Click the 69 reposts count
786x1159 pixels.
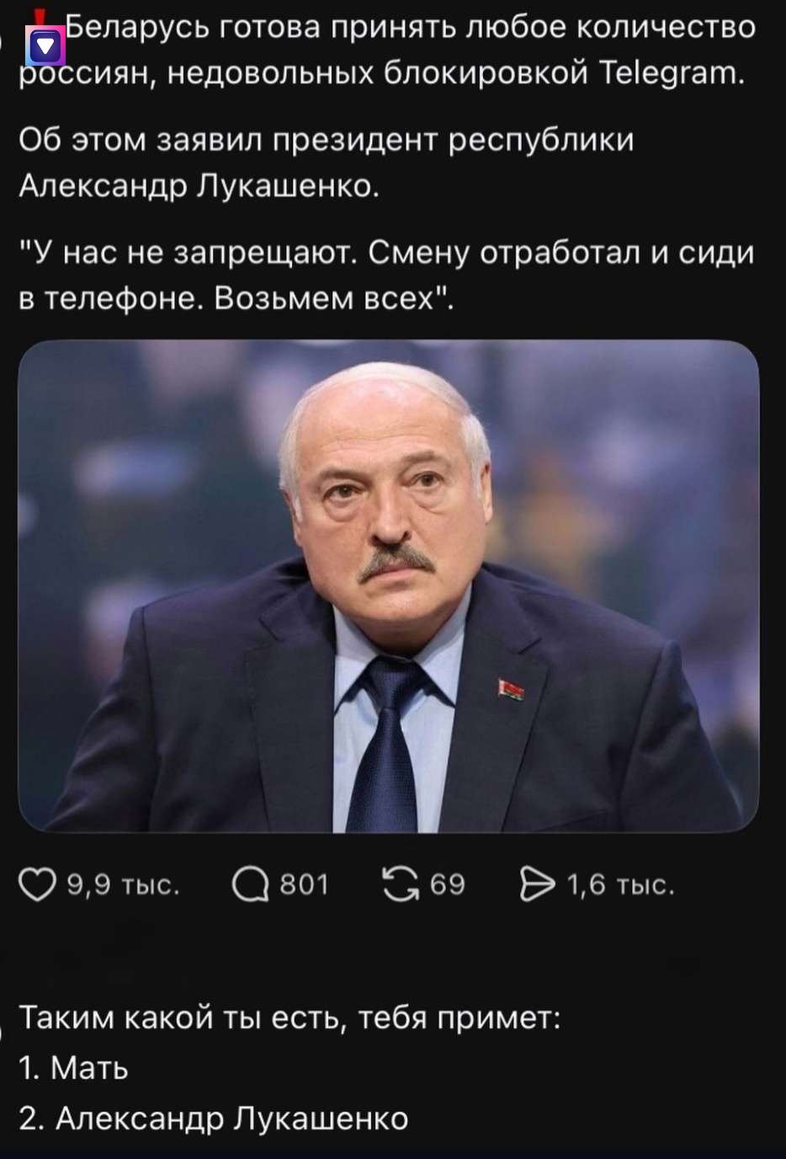(x=447, y=884)
